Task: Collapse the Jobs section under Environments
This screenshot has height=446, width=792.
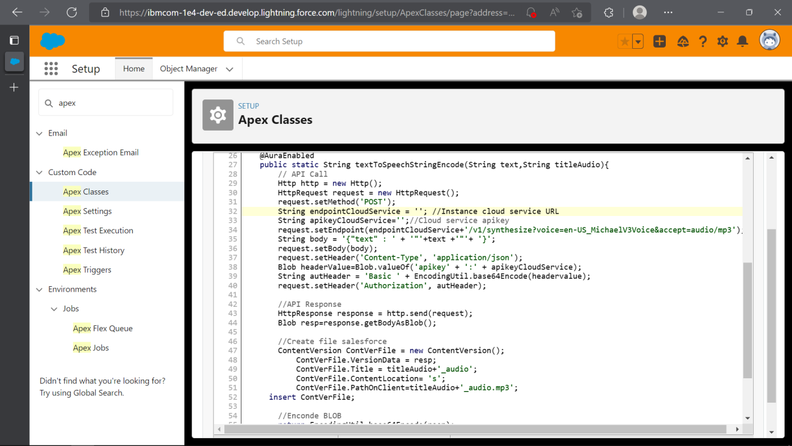Action: [x=54, y=308]
